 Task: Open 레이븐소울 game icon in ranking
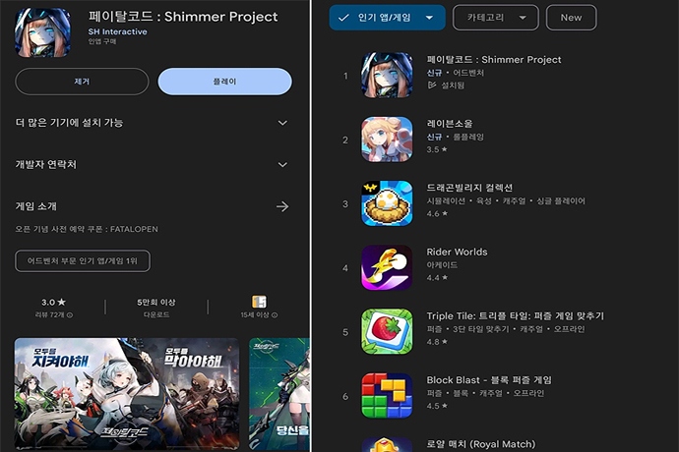point(387,140)
